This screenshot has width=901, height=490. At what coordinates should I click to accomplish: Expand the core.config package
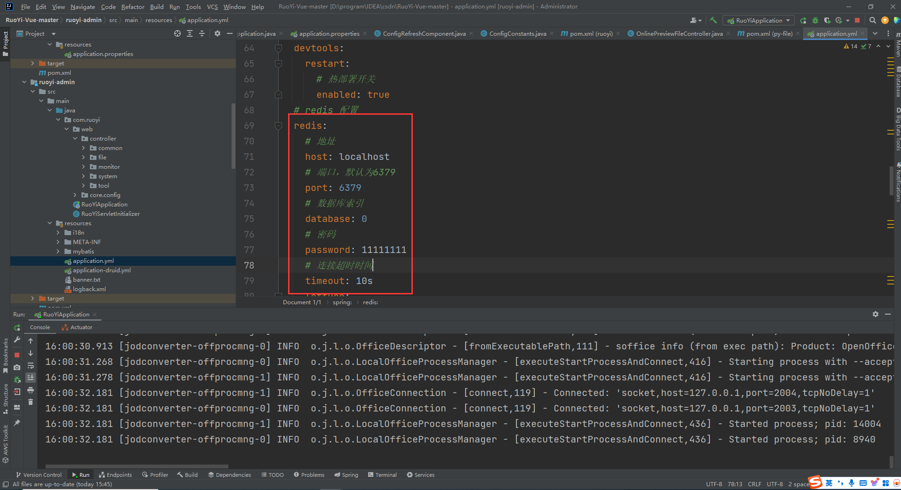[x=75, y=195]
